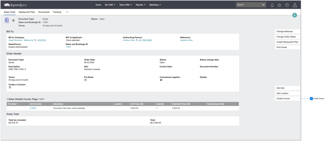Click the order total A$ 3,500.00

156,123
